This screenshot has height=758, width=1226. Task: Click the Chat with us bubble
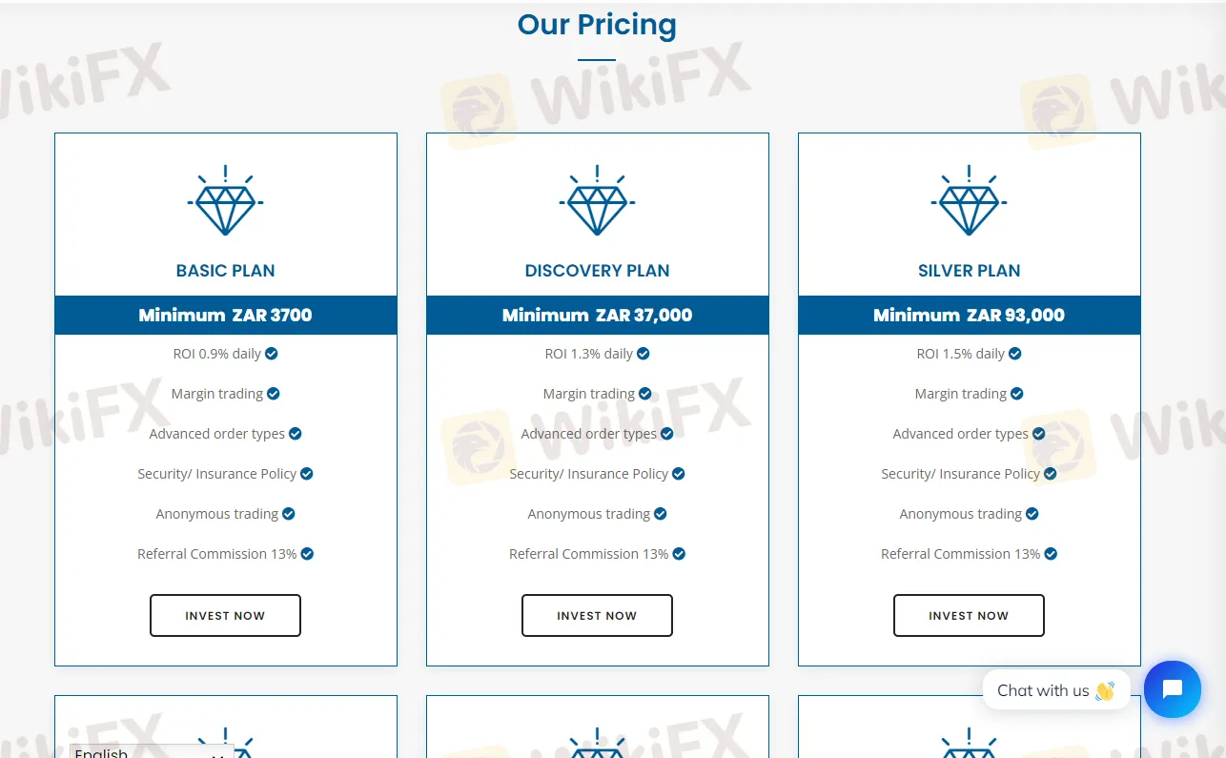click(x=1055, y=690)
